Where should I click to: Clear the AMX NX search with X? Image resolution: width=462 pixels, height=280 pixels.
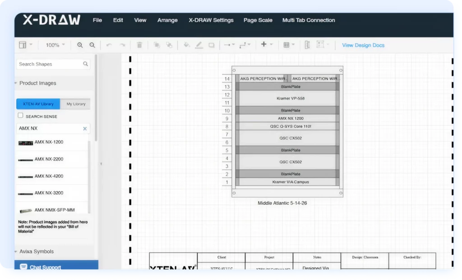[x=85, y=129]
